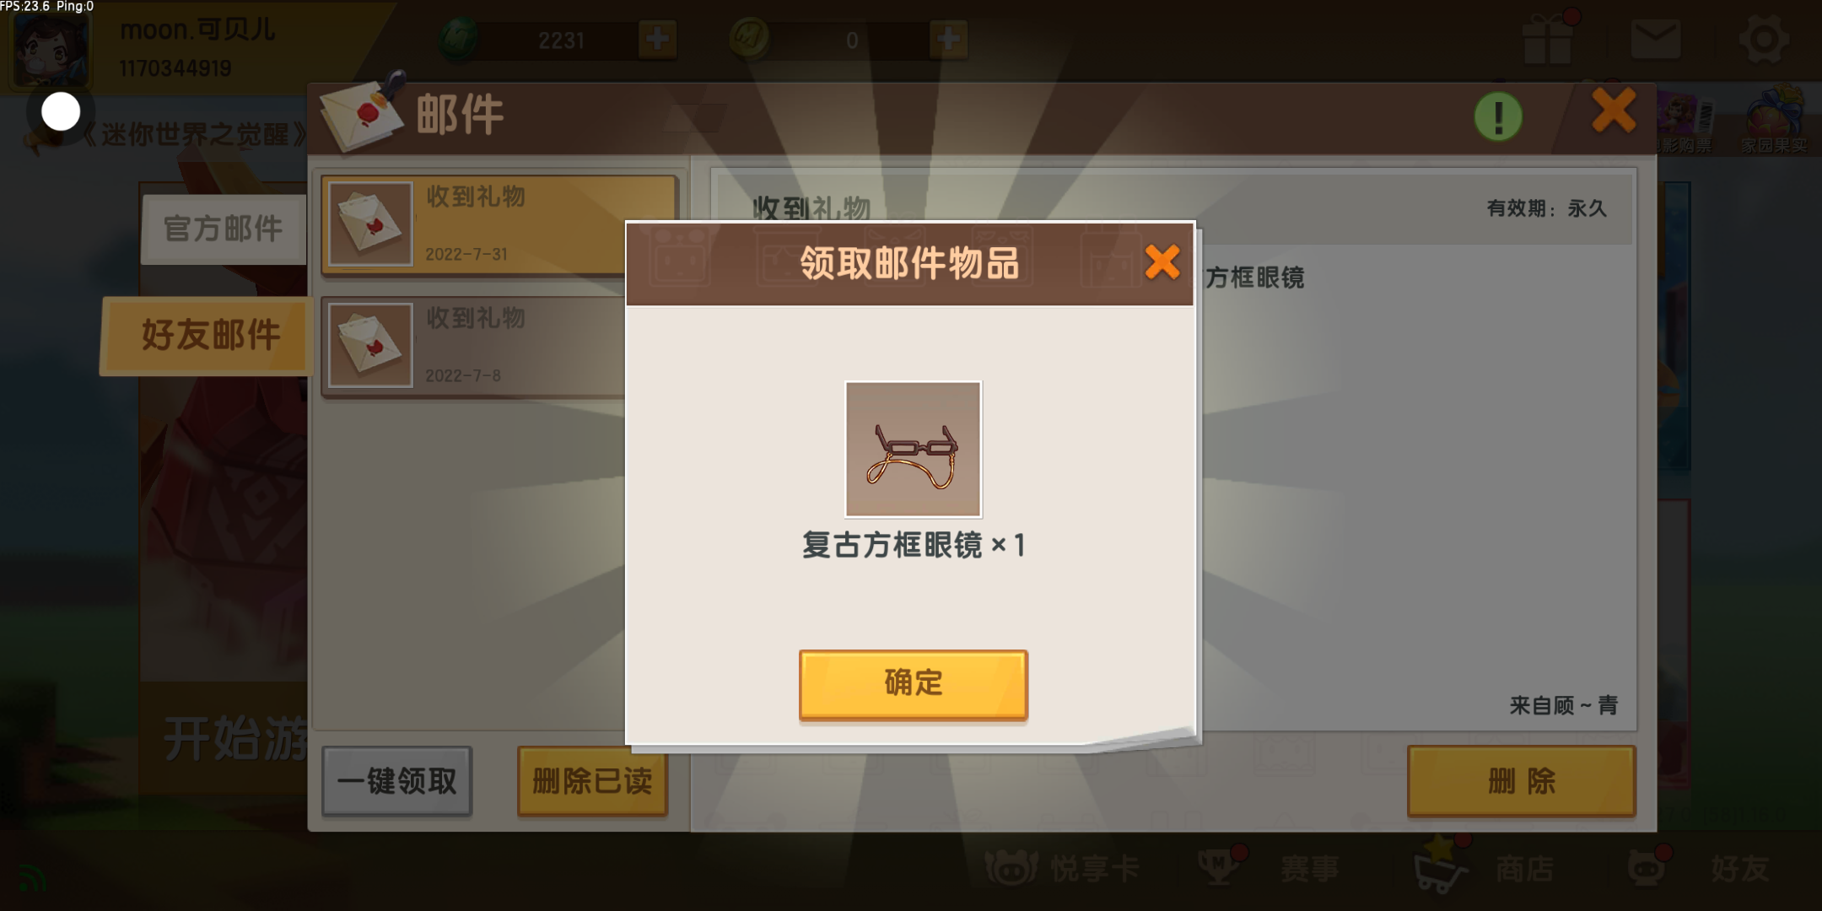The height and width of the screenshot is (911, 1822).
Task: Close the 邮件 window with orange X
Action: (1614, 111)
